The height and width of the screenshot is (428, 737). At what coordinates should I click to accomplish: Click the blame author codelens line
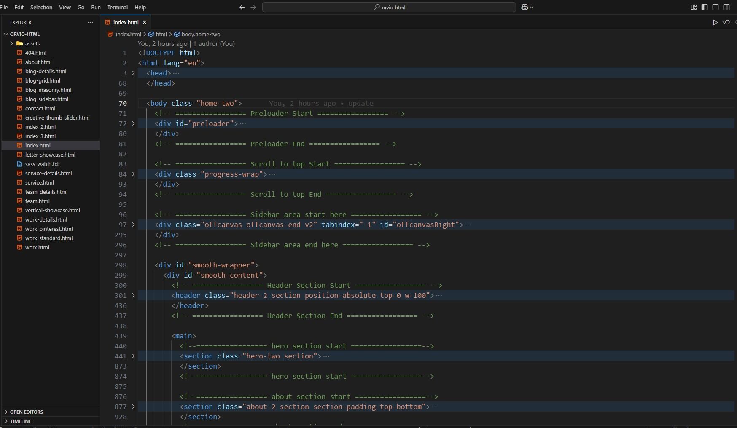point(186,43)
